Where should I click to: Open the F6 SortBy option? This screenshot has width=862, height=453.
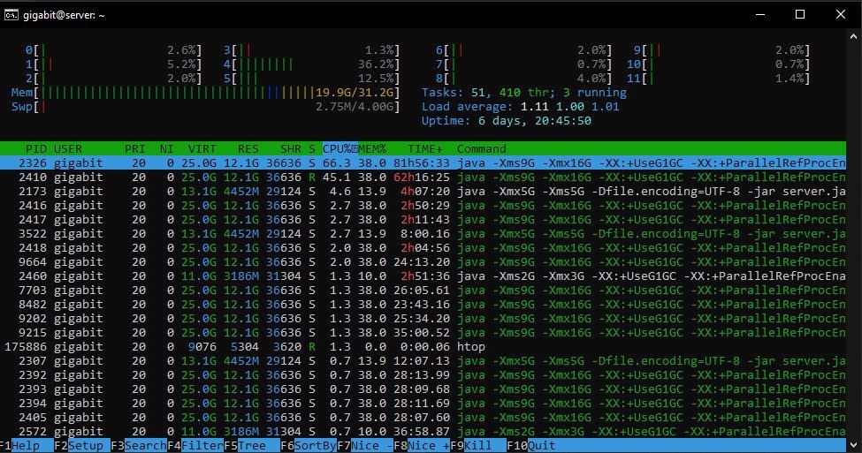pyautogui.click(x=309, y=445)
